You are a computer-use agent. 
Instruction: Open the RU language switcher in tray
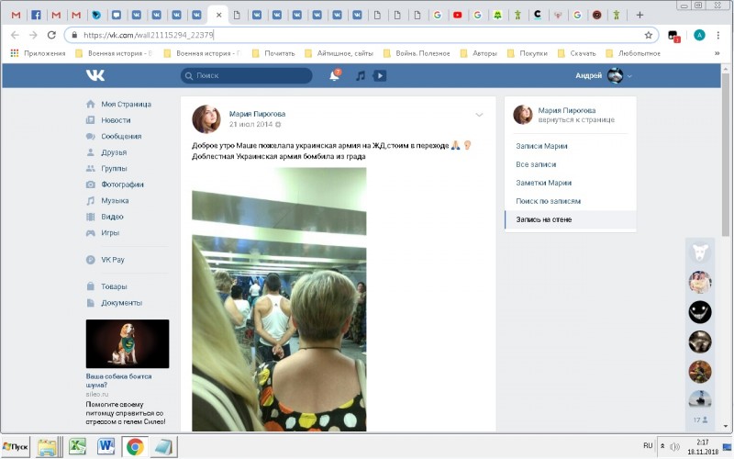648,445
